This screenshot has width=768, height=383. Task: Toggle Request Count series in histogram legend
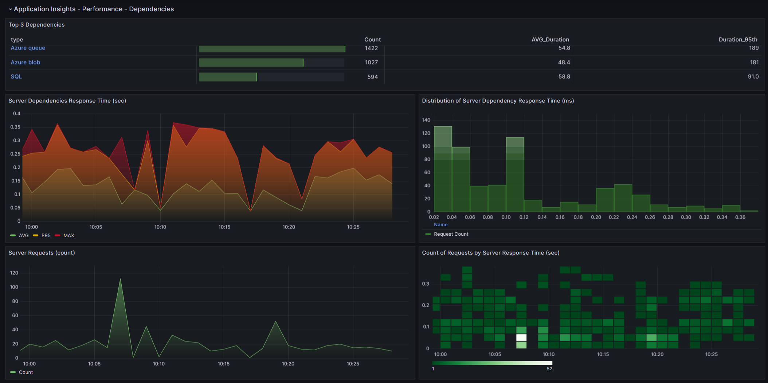click(451, 234)
